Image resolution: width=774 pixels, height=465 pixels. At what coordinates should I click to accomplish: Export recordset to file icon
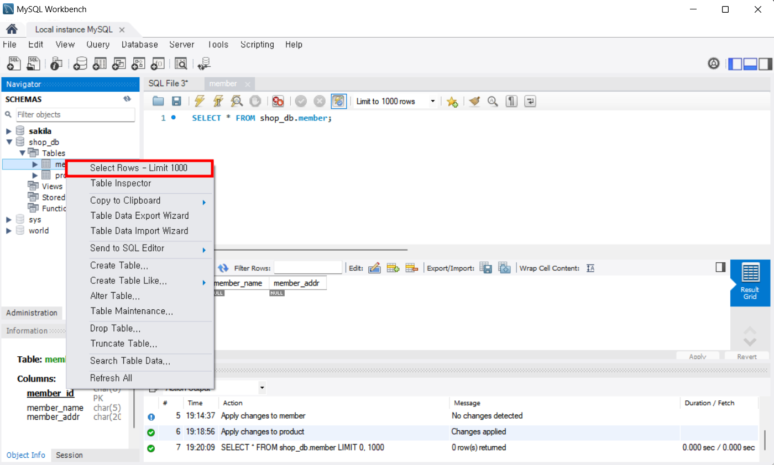click(486, 268)
